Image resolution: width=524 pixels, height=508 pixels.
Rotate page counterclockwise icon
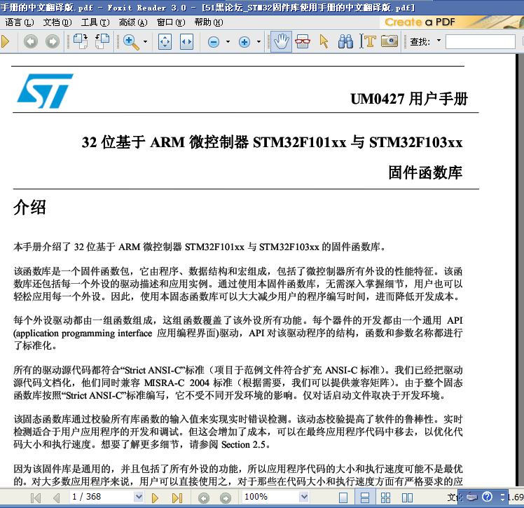(102, 42)
